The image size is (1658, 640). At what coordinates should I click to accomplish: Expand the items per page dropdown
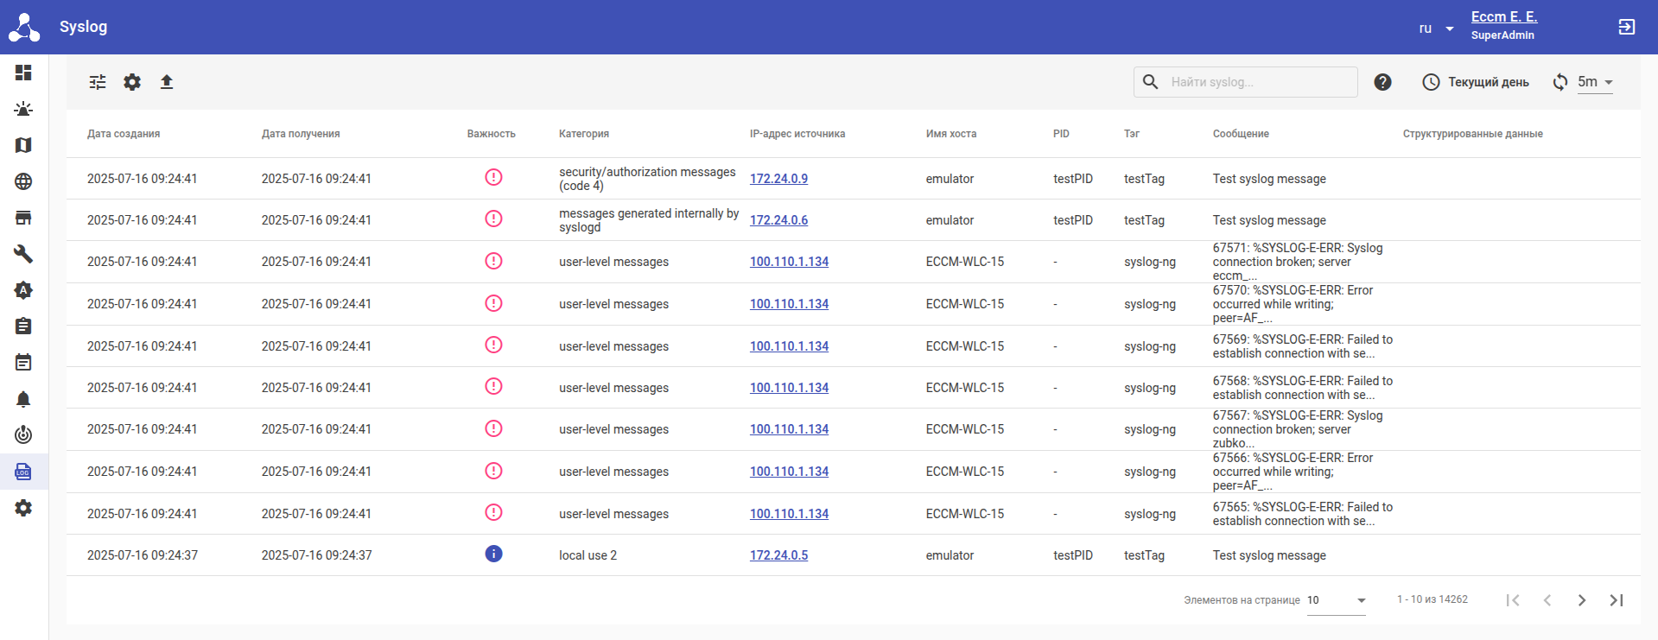click(1336, 600)
